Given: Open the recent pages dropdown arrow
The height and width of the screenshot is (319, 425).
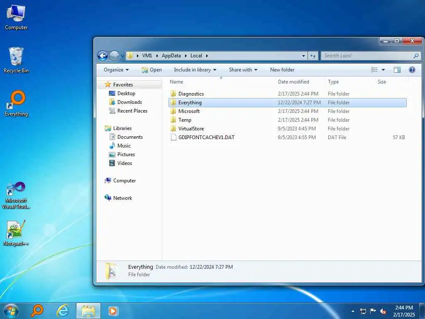Looking at the screenshot, I should click(x=122, y=56).
